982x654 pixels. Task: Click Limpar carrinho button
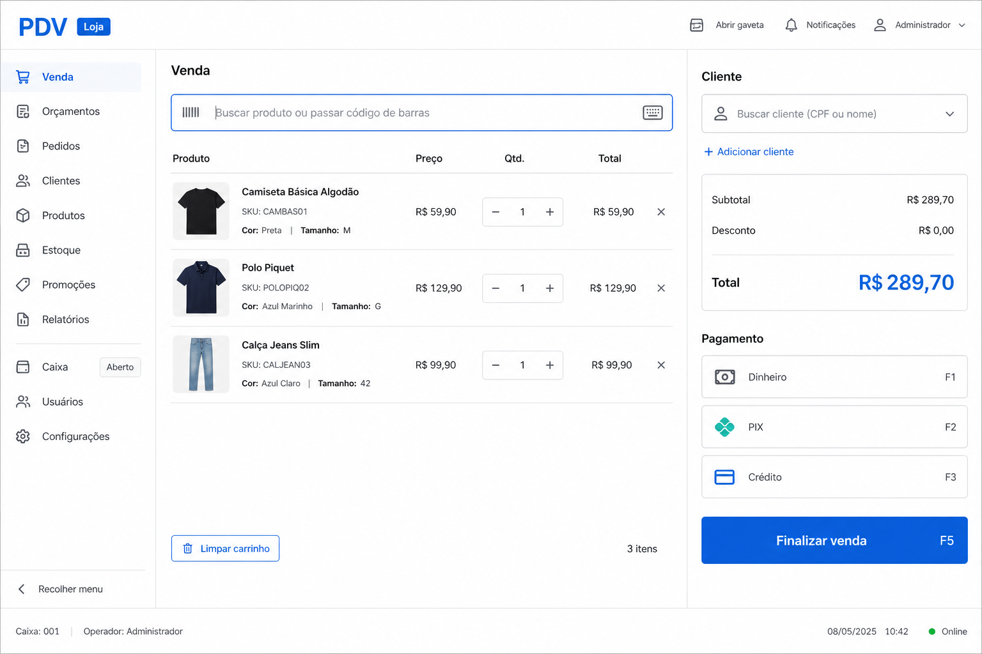click(x=225, y=549)
